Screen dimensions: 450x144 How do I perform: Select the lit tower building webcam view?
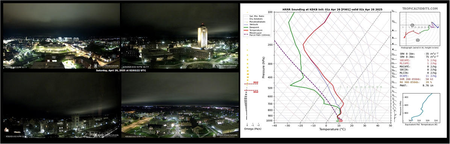click(x=180, y=36)
